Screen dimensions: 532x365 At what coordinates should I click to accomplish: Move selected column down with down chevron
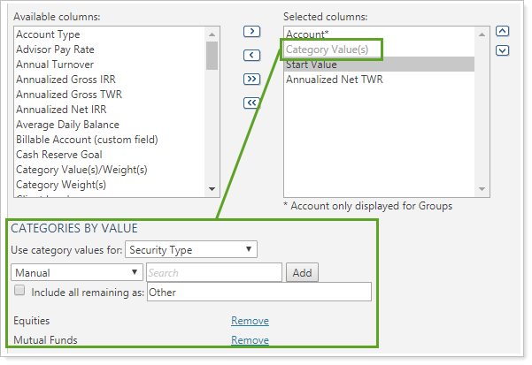(x=502, y=50)
